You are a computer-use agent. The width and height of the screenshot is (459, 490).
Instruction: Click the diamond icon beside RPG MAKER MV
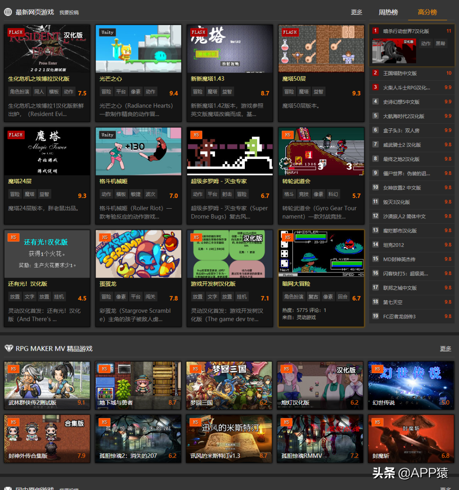coord(8,348)
